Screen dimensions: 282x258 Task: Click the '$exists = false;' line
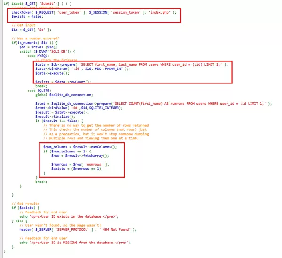[28, 16]
